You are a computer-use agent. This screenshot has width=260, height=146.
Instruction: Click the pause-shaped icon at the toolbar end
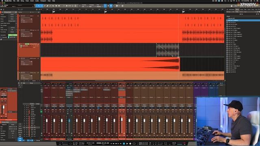click(123, 6)
